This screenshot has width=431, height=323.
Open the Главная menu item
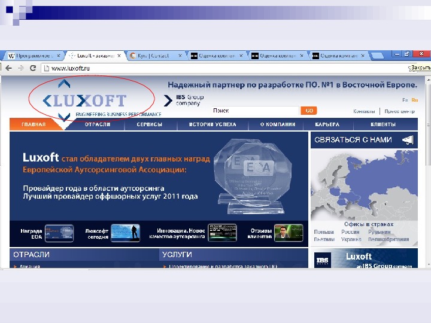click(x=34, y=124)
